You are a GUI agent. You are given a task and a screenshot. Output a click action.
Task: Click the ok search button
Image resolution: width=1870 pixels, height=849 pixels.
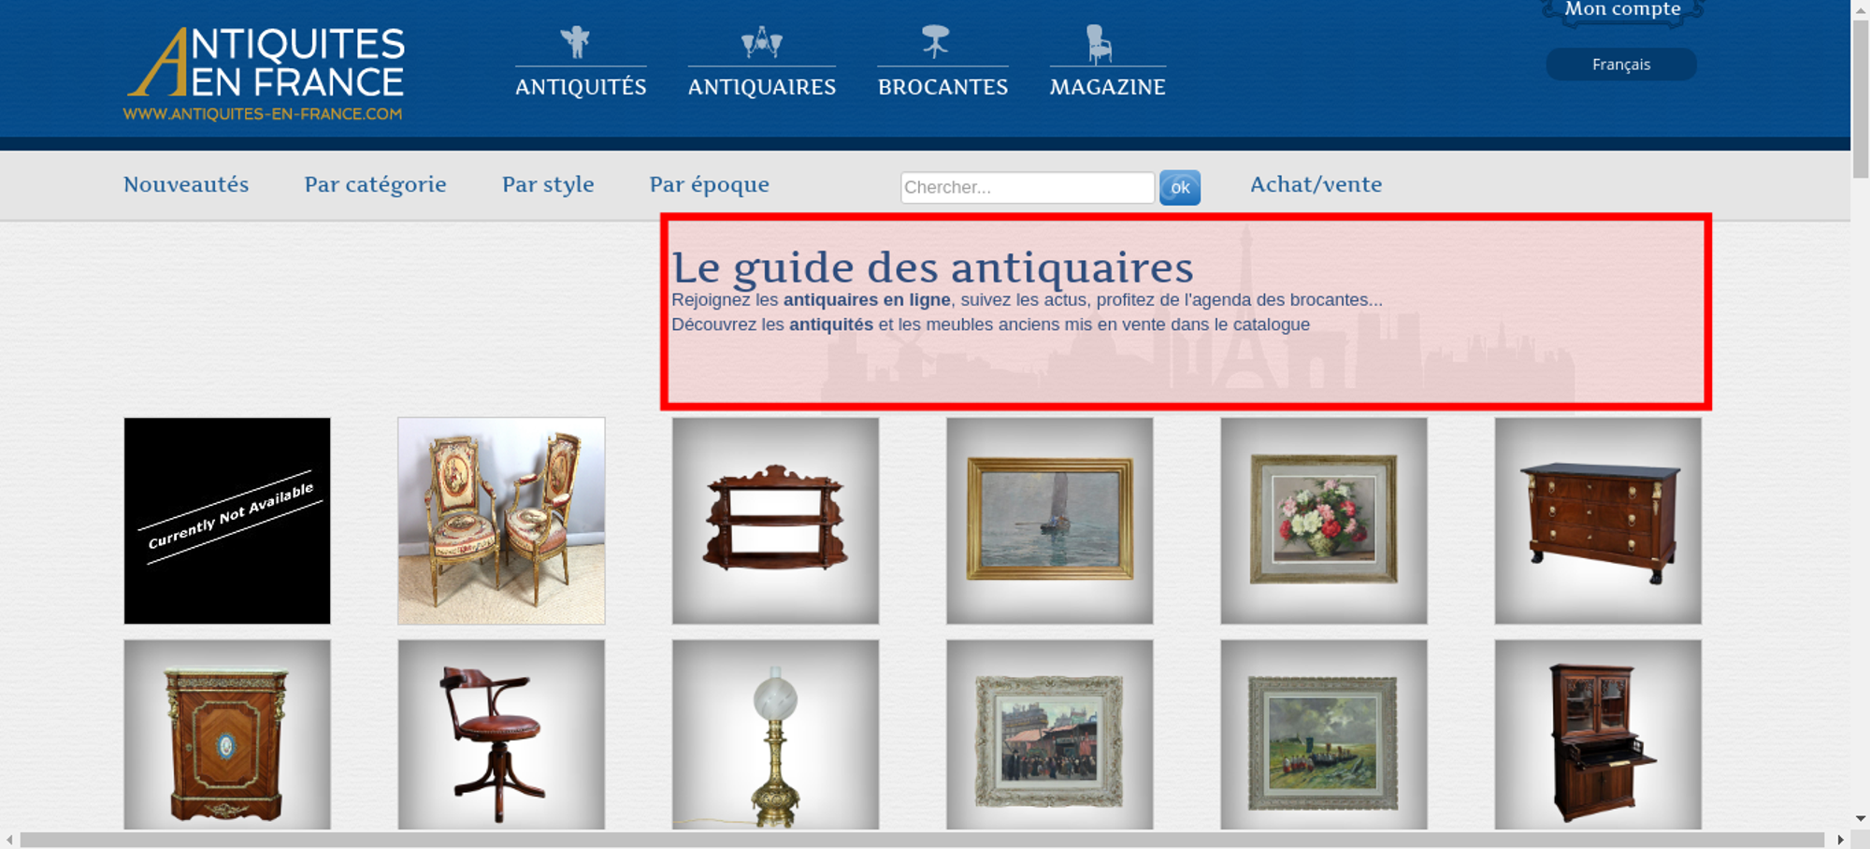1180,188
